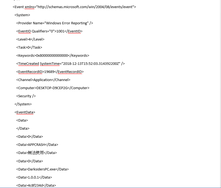Click the opening <EventData> tag line
Image resolution: width=221 pixels, height=188 pixels.
[25, 112]
